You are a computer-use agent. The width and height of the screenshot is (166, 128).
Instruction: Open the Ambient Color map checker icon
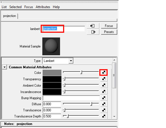click(104, 85)
